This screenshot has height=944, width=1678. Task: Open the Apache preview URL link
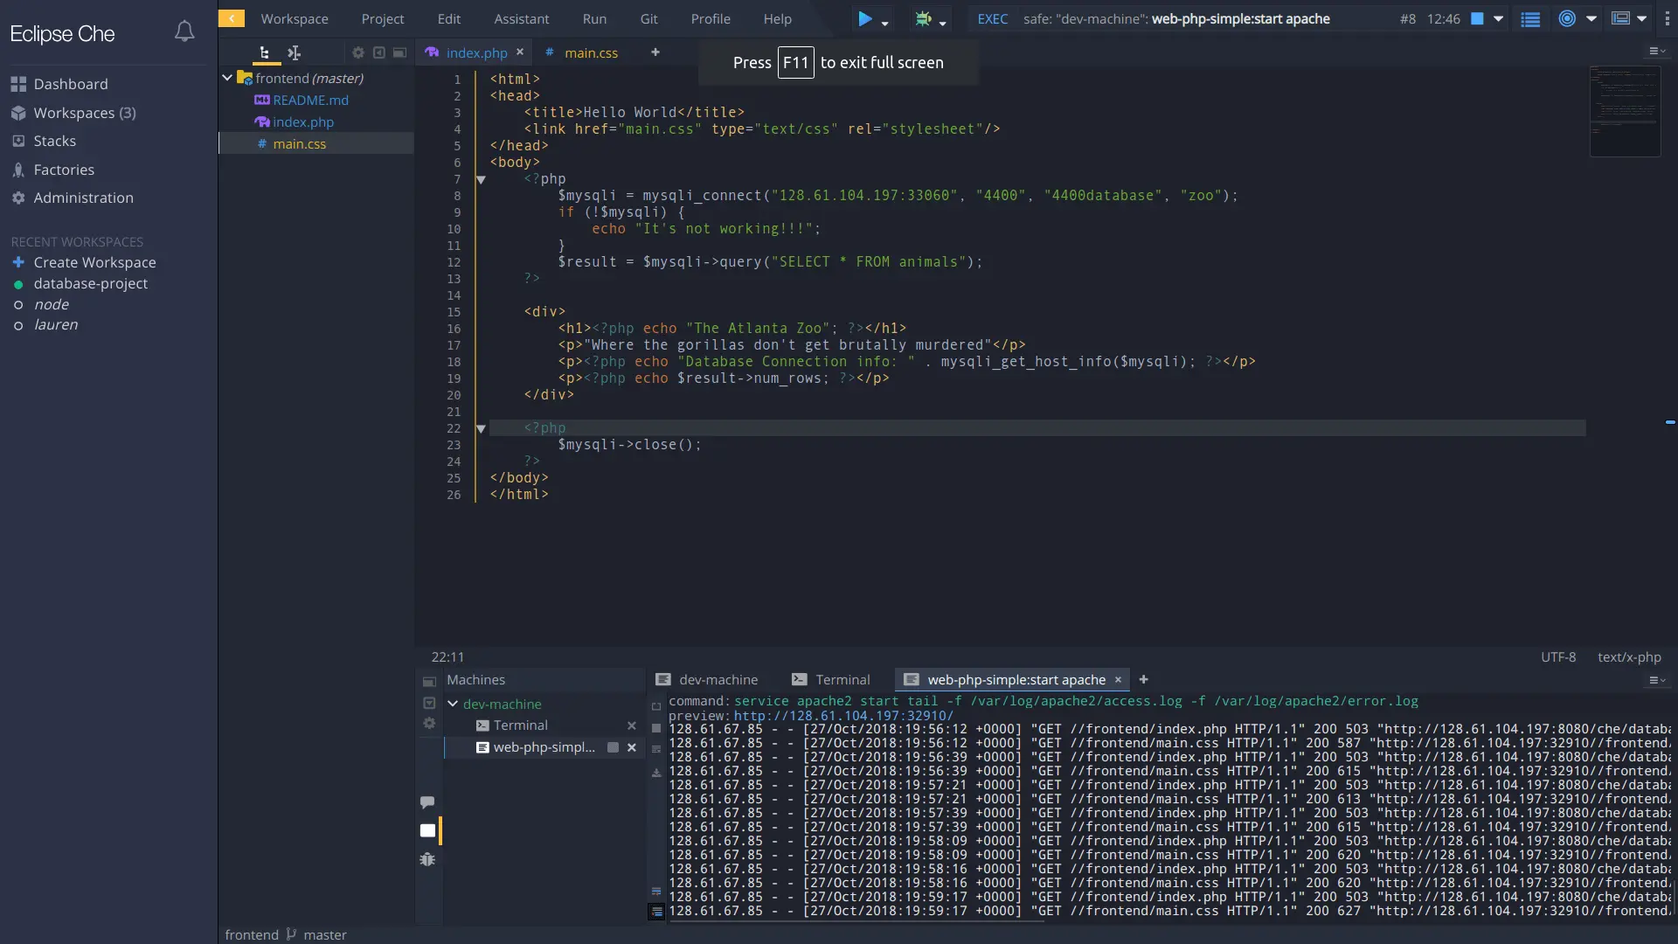(843, 715)
